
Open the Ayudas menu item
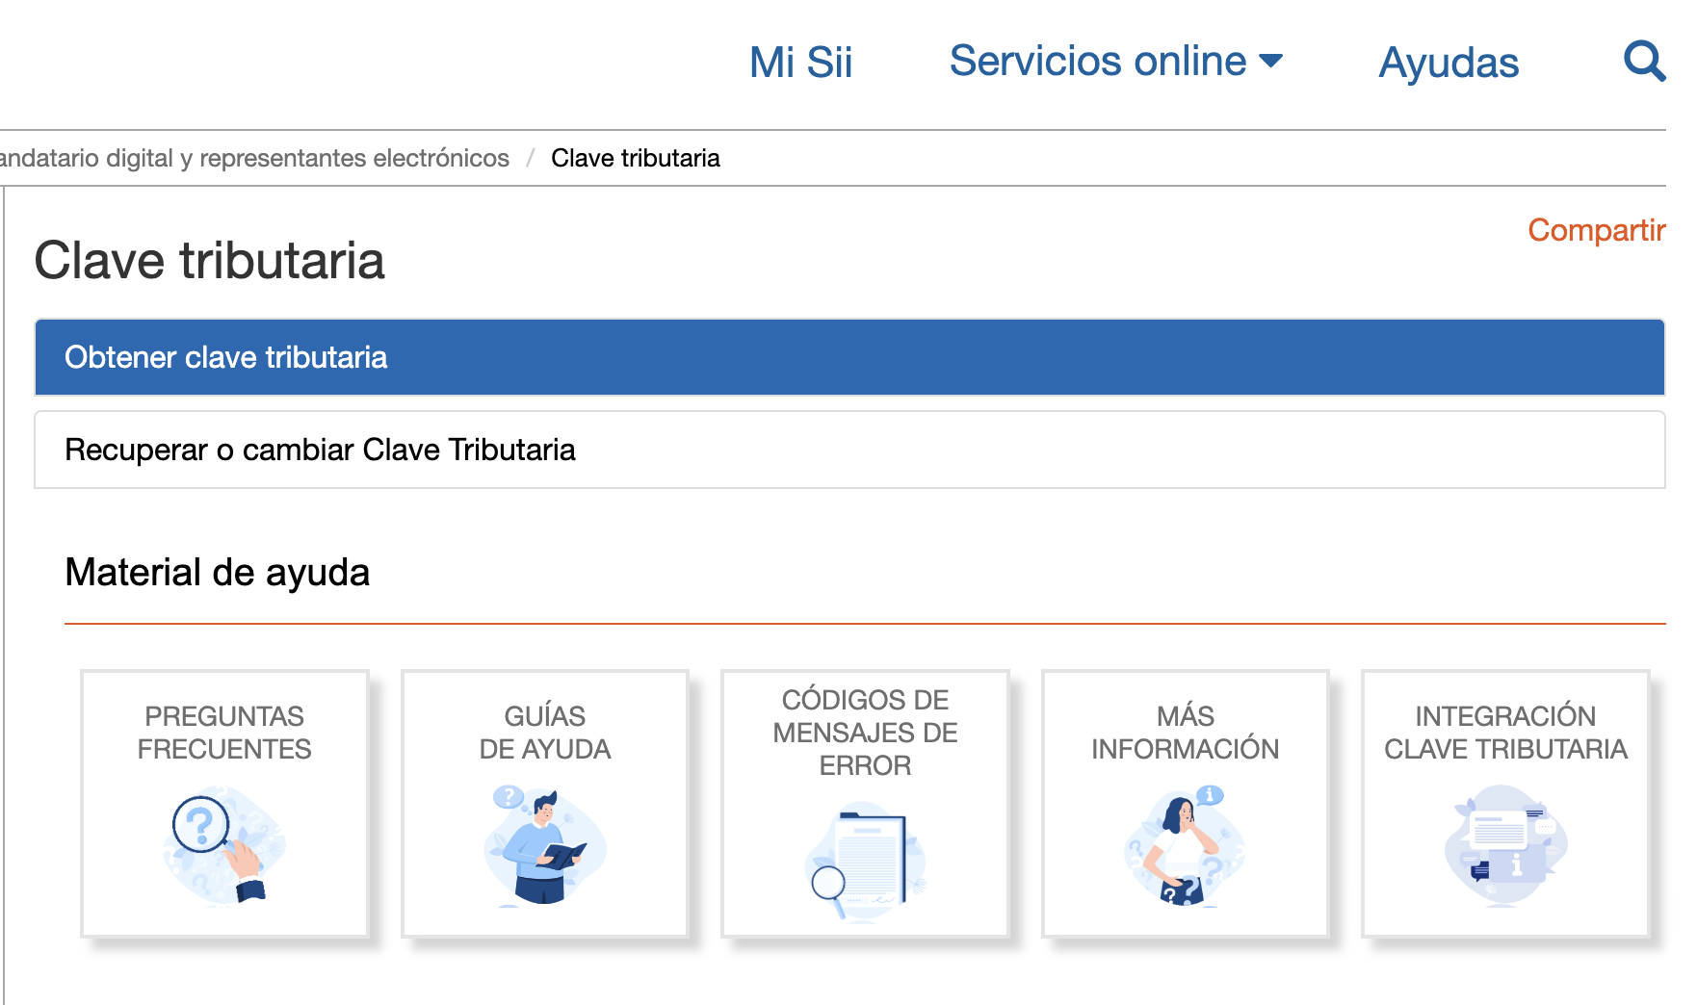click(x=1449, y=63)
